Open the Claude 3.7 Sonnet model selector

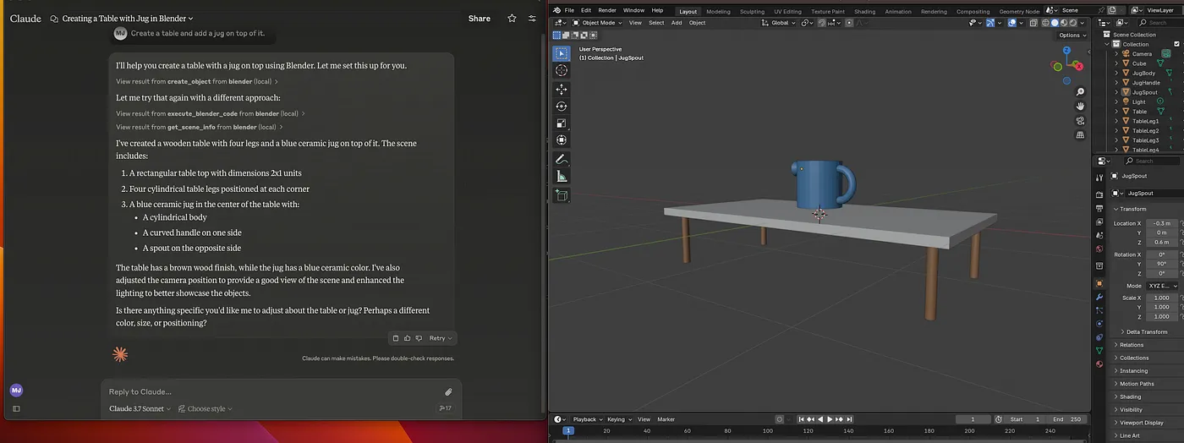140,408
